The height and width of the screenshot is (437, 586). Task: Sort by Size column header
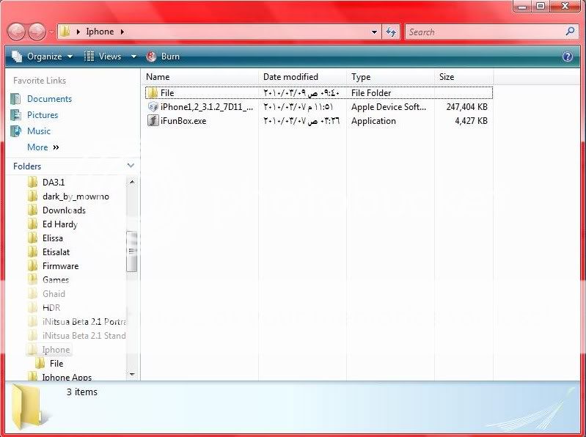464,77
